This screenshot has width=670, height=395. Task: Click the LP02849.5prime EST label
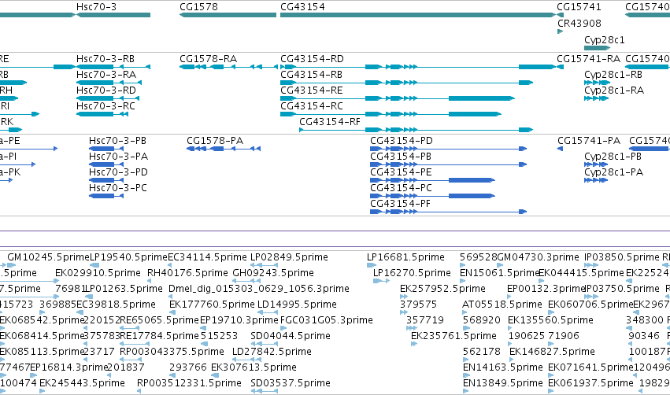(289, 257)
